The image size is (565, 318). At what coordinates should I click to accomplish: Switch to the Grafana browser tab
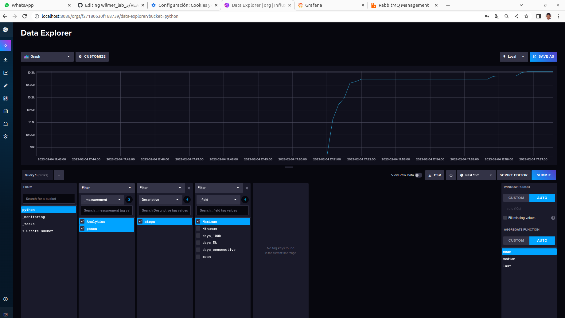(331, 5)
